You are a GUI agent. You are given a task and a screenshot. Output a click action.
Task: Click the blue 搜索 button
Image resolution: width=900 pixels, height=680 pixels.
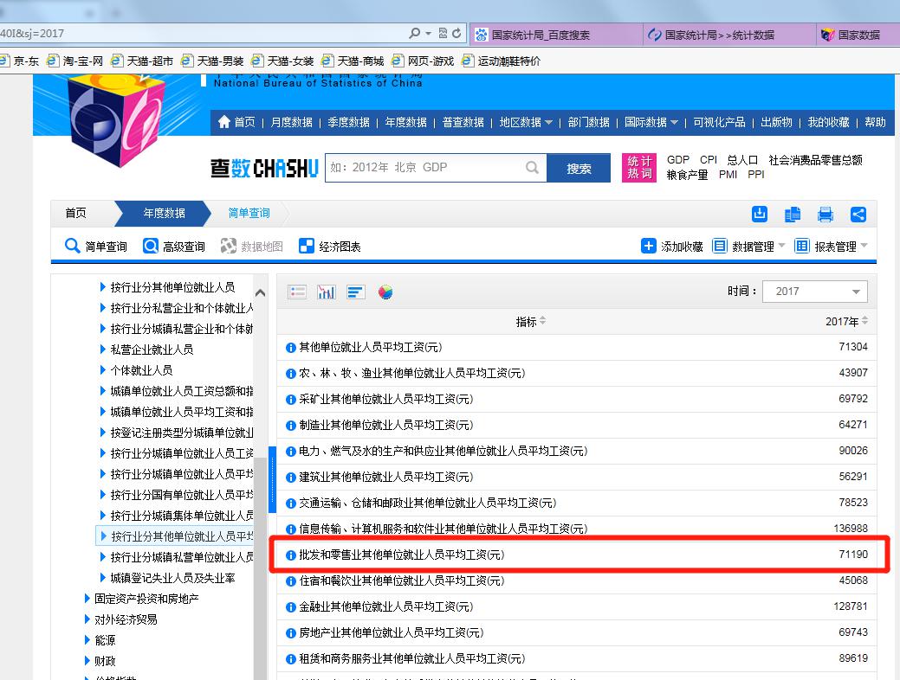pyautogui.click(x=579, y=169)
